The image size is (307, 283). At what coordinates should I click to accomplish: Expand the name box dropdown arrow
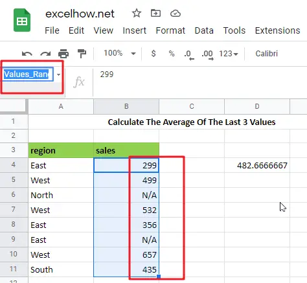(58, 74)
